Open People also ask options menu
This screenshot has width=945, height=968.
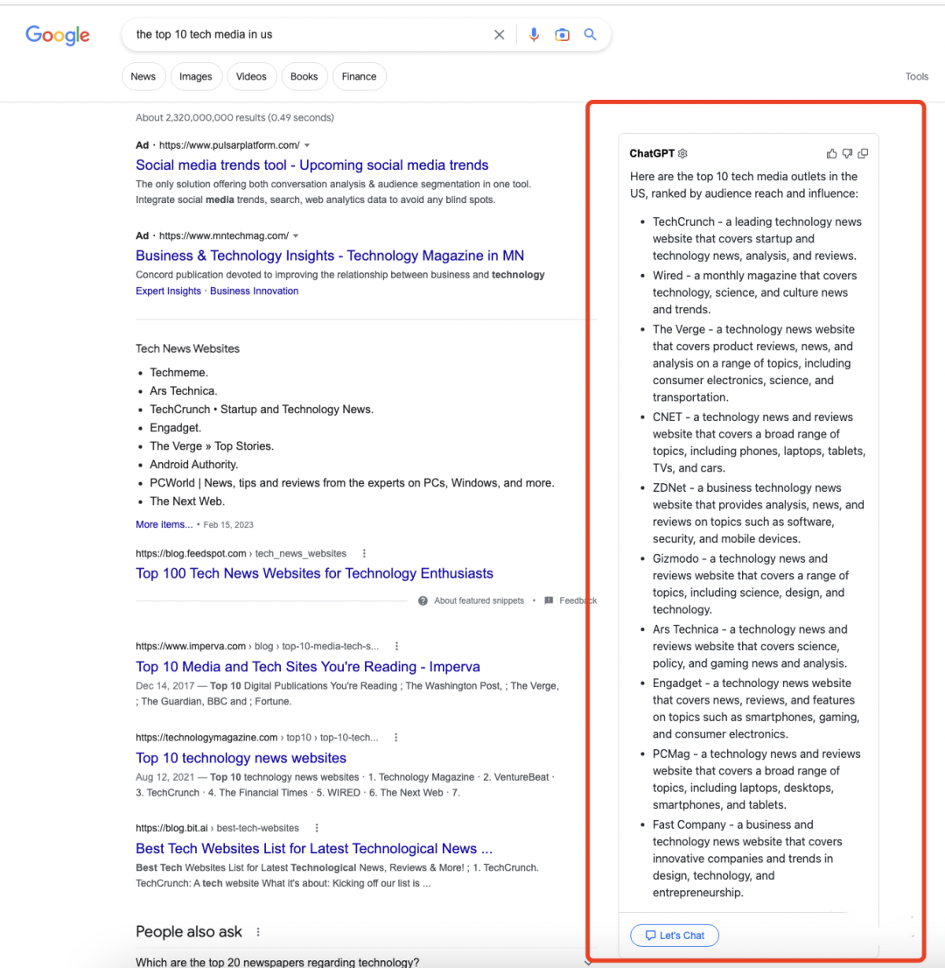coord(258,931)
